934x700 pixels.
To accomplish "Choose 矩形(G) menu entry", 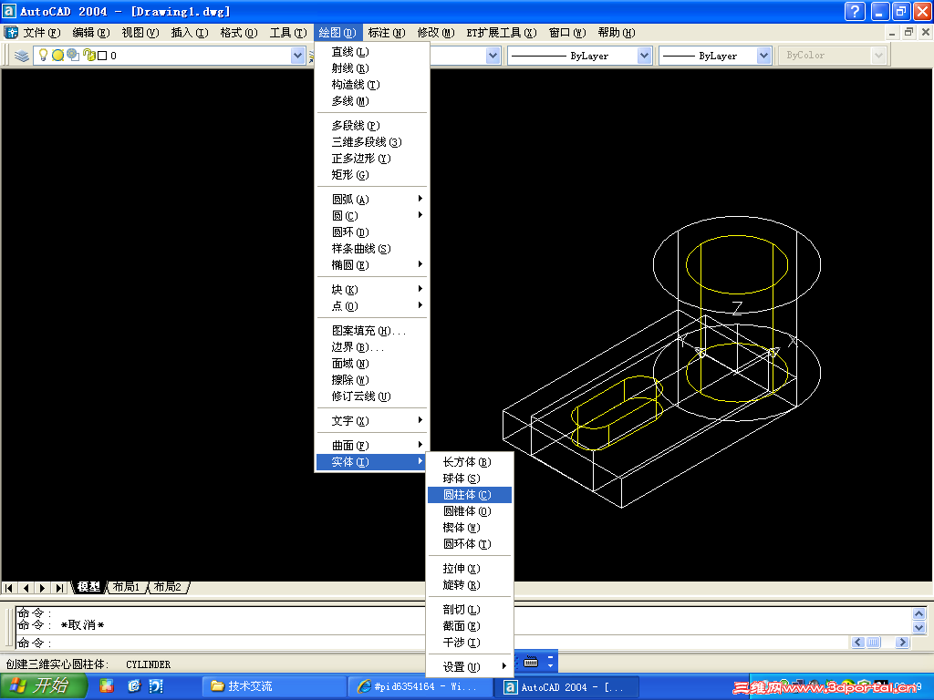I will point(372,175).
